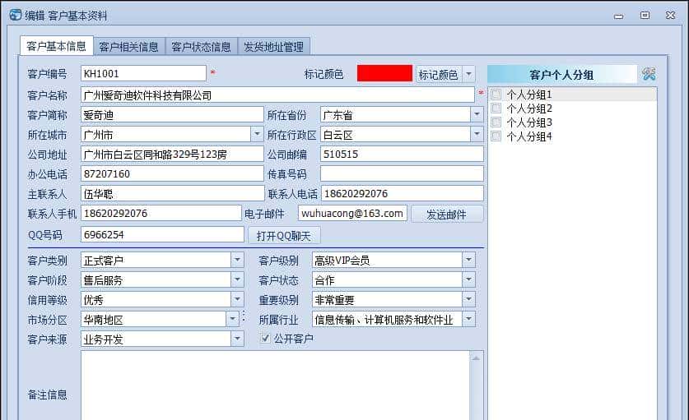Switch to 客户相关信息 tab
The image size is (689, 420).
pos(128,47)
